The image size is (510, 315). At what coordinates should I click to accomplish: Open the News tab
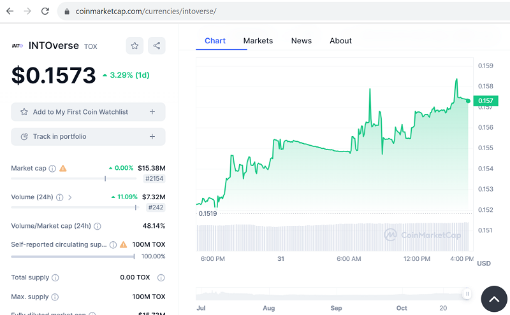302,41
